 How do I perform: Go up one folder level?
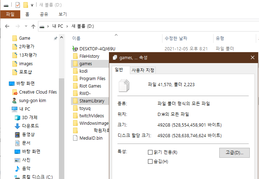click(x=33, y=26)
